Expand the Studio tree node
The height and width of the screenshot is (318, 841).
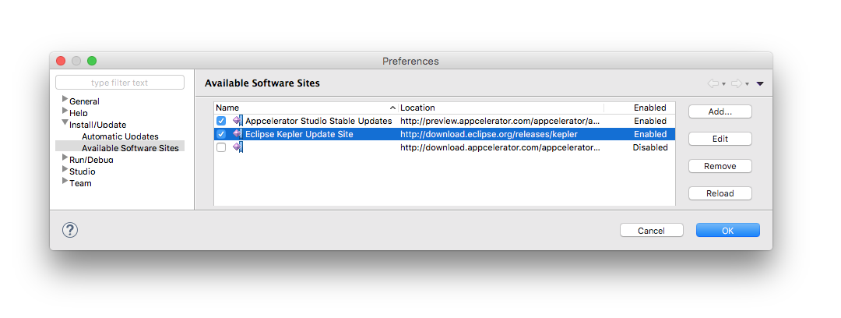pos(65,170)
